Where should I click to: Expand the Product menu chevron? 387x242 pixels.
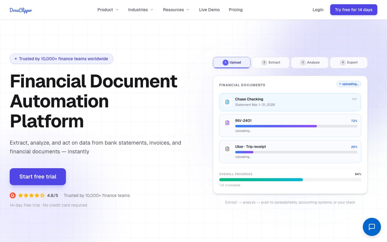(117, 10)
